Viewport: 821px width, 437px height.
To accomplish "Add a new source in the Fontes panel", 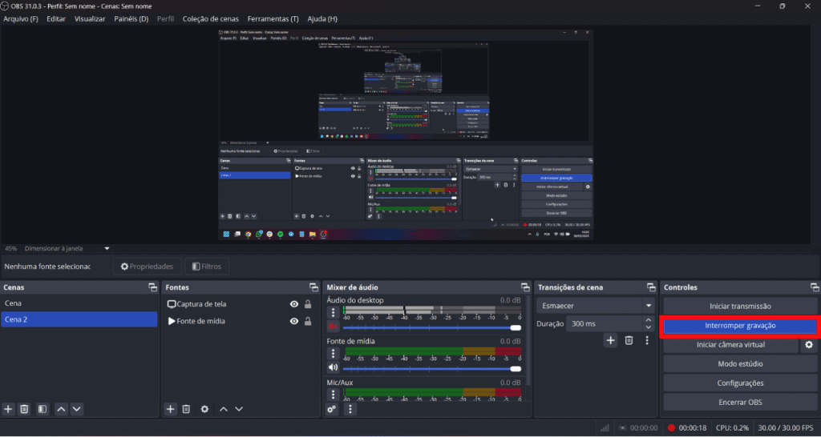I will [171, 409].
